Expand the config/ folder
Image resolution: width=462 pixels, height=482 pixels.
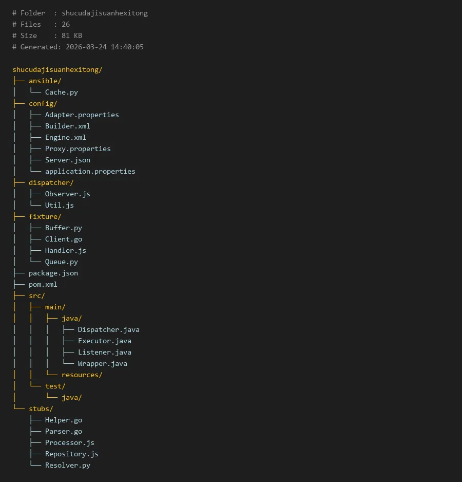tap(43, 103)
